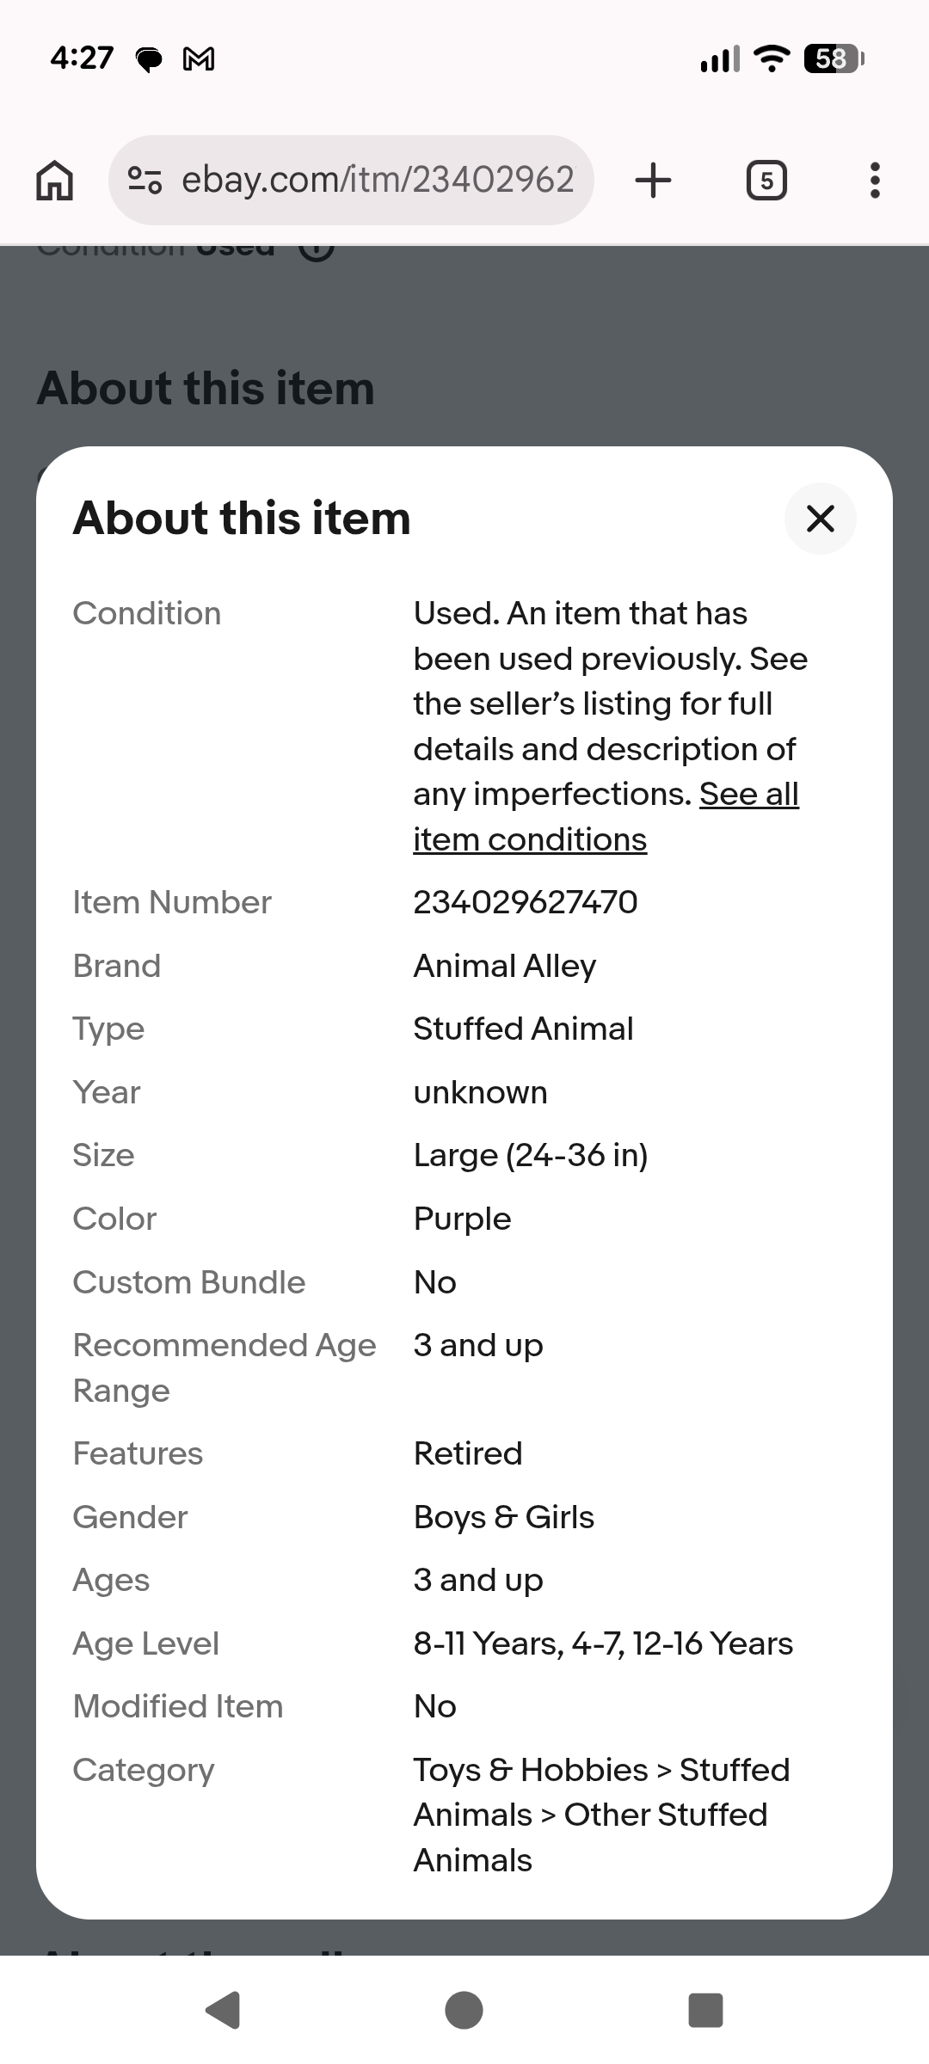The height and width of the screenshot is (2064, 929).
Task: Tap the Wi-Fi status icon
Action: (772, 58)
